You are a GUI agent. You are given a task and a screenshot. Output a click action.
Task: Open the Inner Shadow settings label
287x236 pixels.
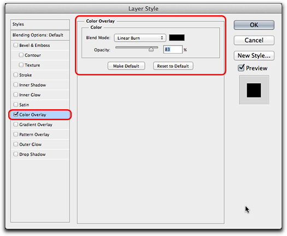point(33,85)
